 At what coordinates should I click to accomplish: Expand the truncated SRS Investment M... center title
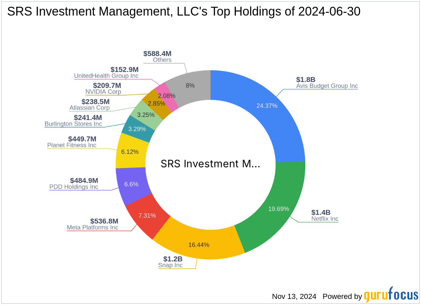210,164
